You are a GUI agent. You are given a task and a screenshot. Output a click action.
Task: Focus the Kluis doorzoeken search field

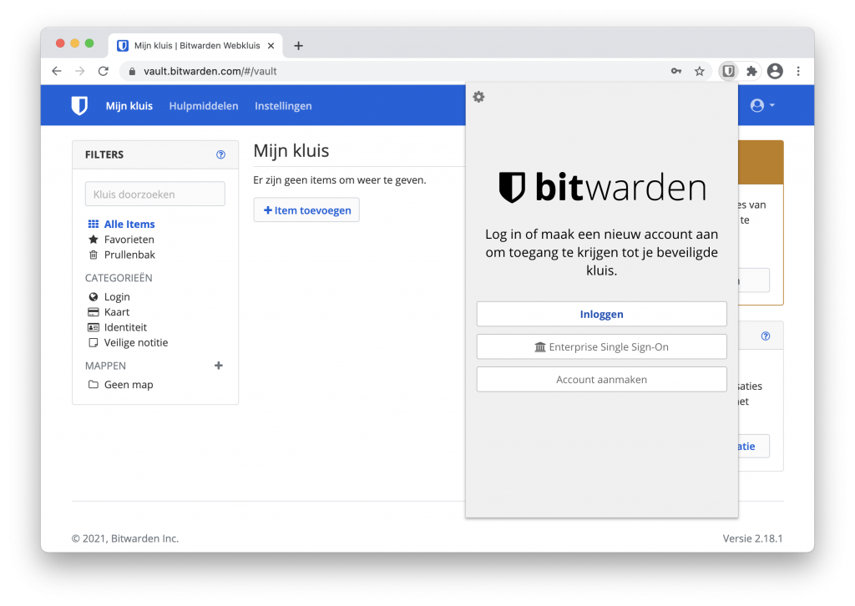pyautogui.click(x=154, y=194)
